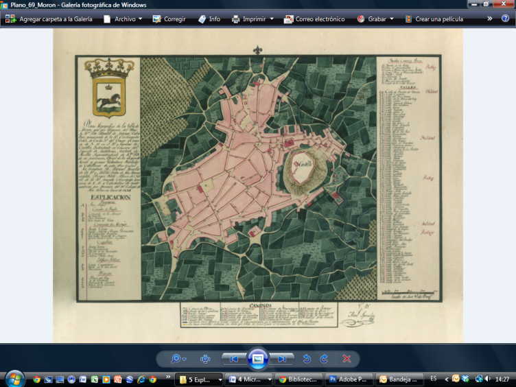
Task: Start the slideshow with center button
Action: click(x=258, y=358)
